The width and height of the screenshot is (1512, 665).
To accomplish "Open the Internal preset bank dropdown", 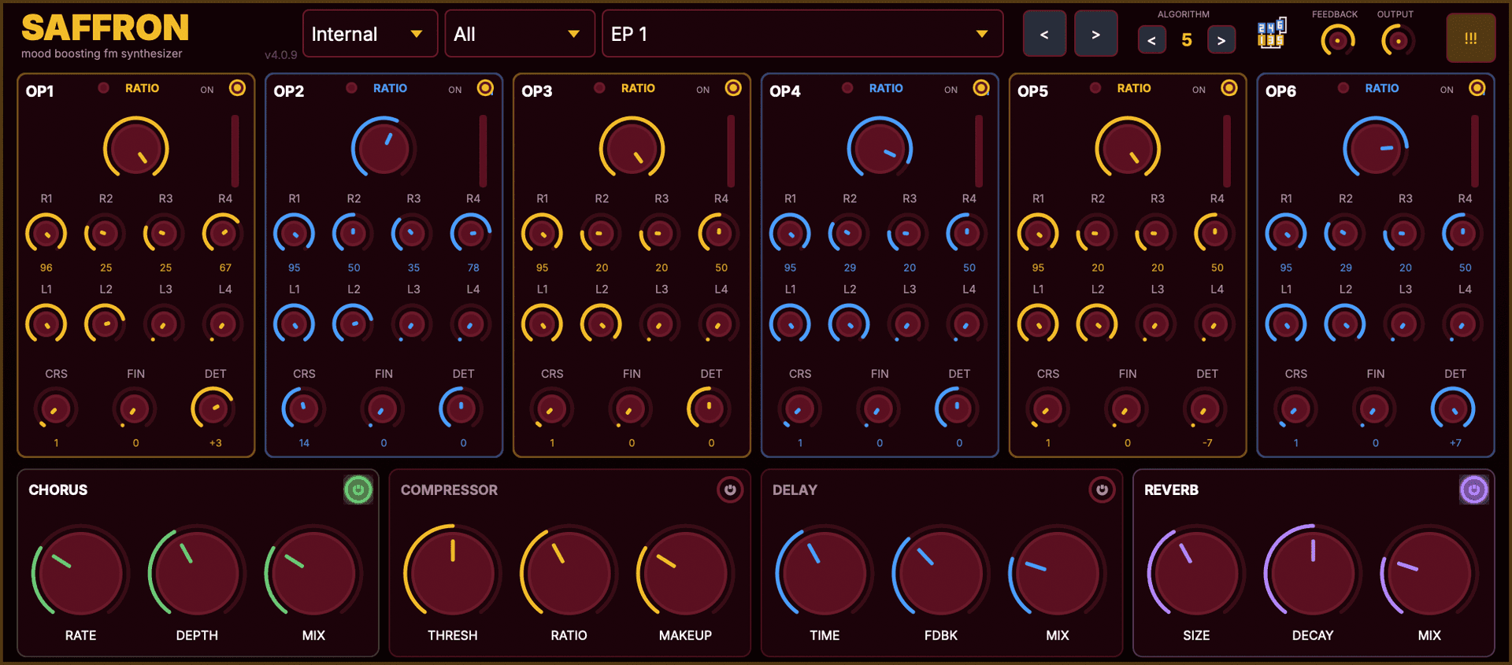I will (370, 34).
